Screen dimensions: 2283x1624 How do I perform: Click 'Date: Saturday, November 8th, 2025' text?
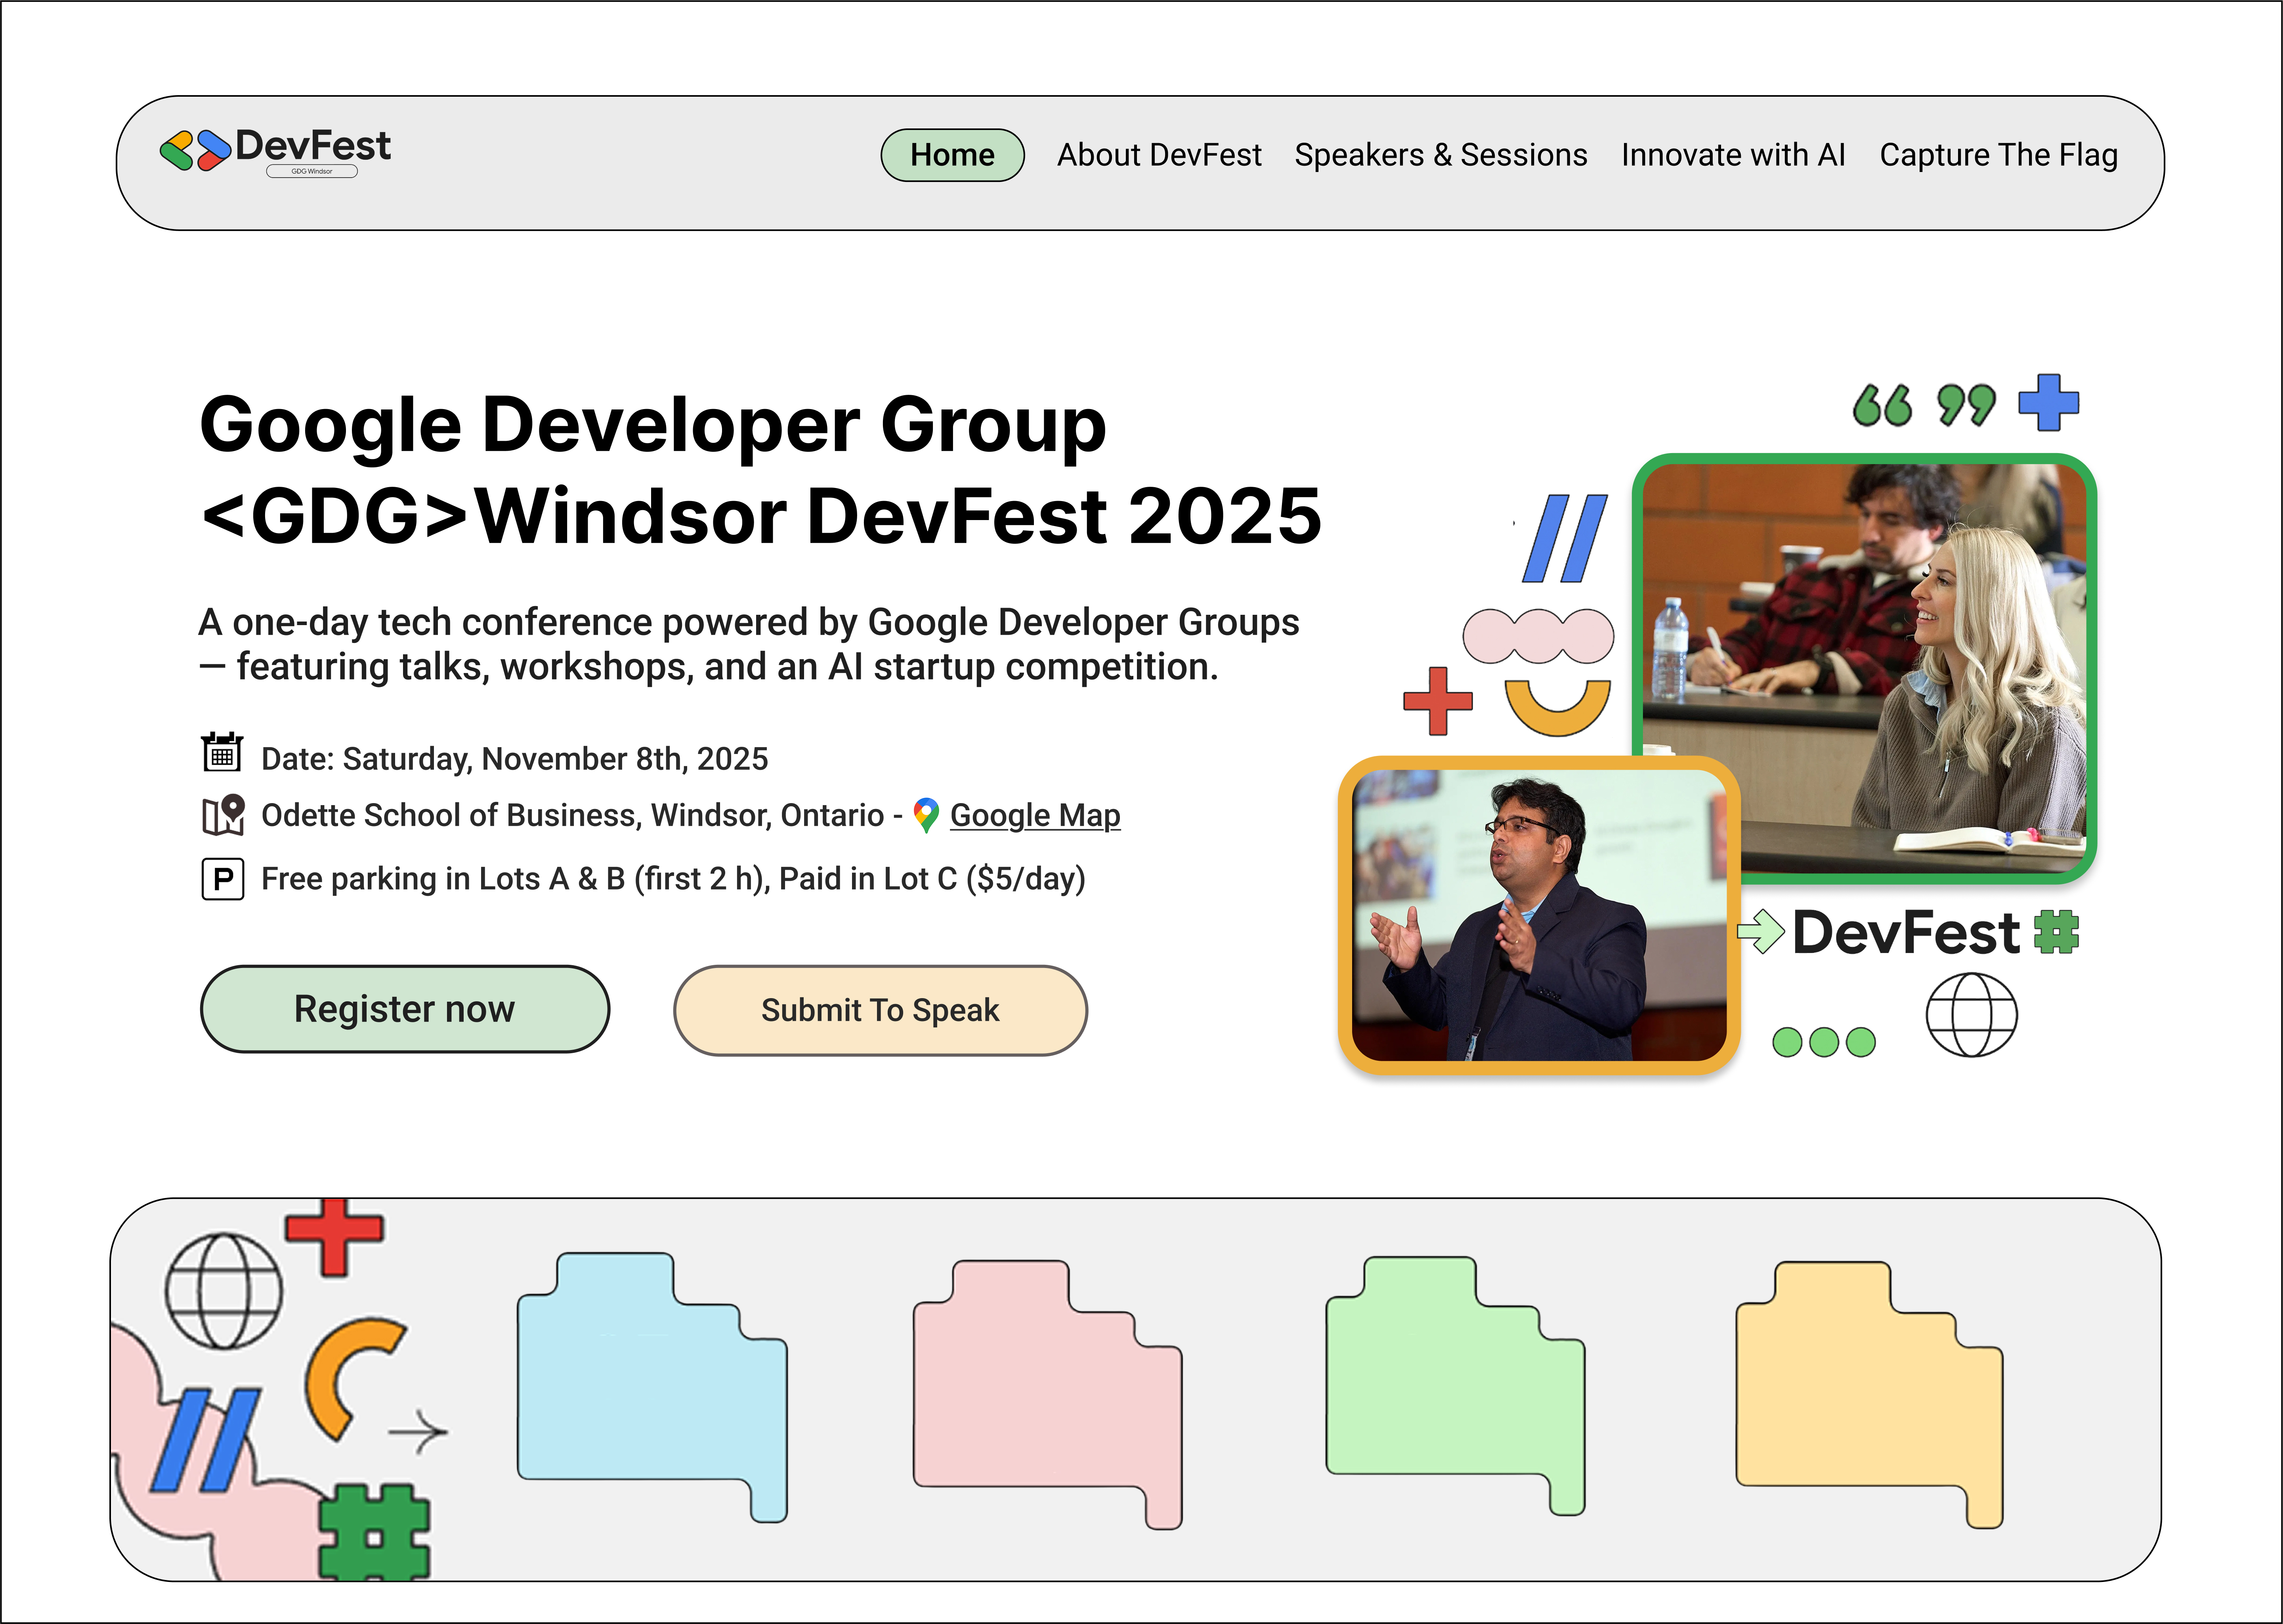coord(515,759)
